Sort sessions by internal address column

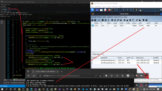103,23
